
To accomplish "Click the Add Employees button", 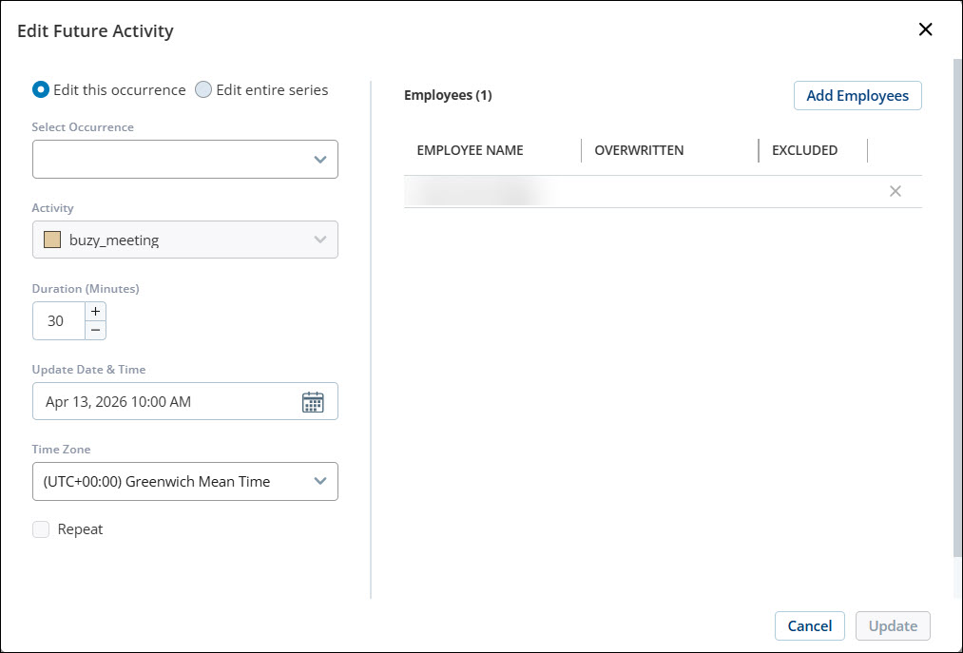I will tap(857, 96).
